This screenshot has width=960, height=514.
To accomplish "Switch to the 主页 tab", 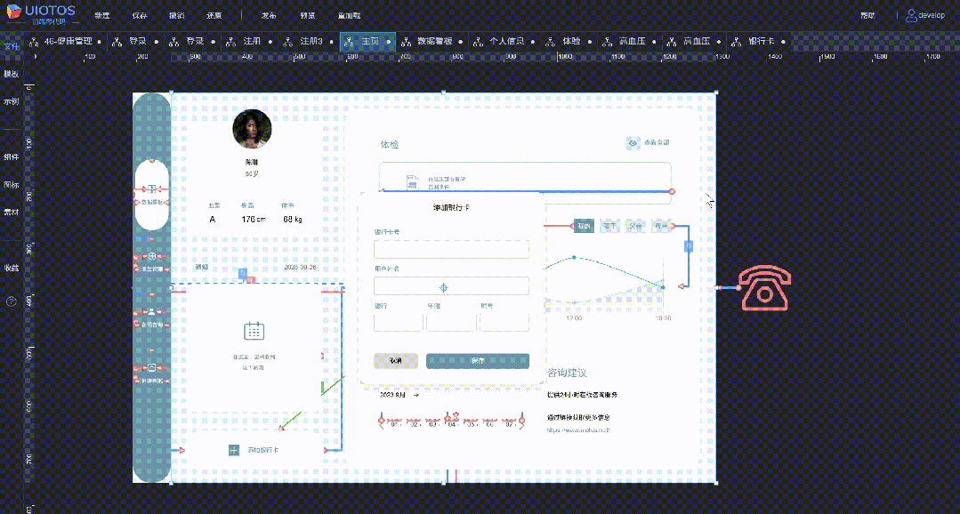I will (x=368, y=42).
